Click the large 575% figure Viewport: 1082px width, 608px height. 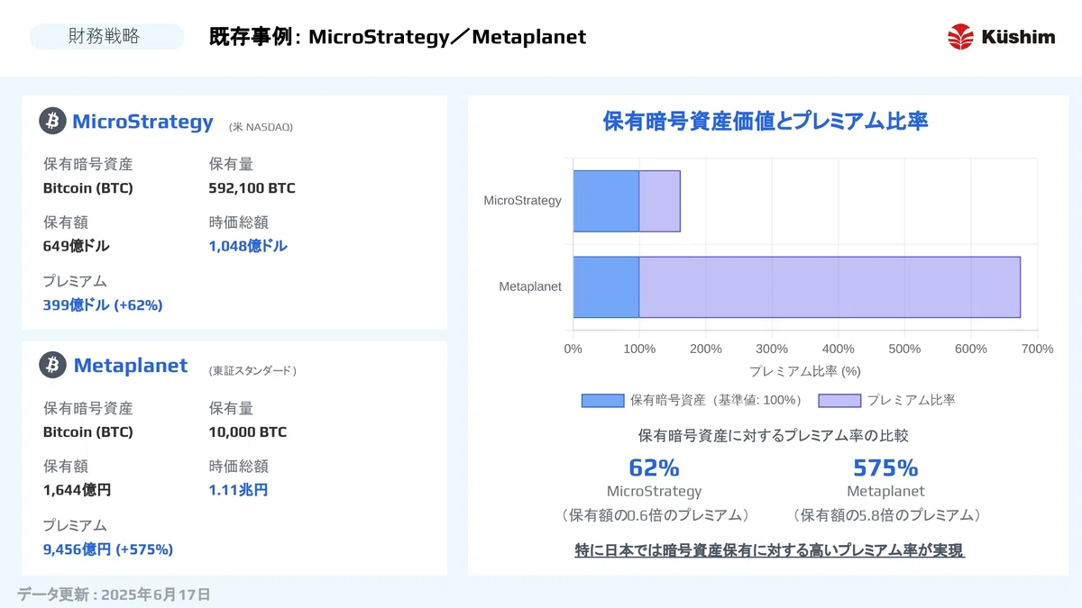[885, 467]
